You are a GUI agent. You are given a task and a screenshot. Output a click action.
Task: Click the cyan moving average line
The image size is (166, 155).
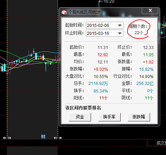48,52
